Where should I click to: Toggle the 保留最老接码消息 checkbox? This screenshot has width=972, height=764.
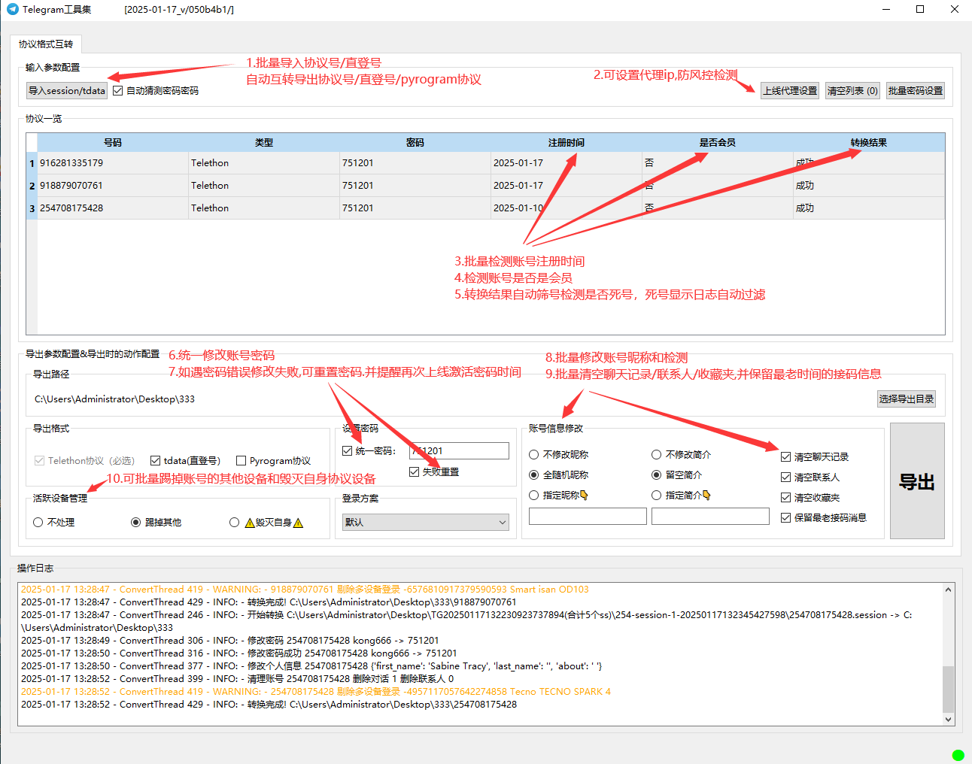point(824,518)
